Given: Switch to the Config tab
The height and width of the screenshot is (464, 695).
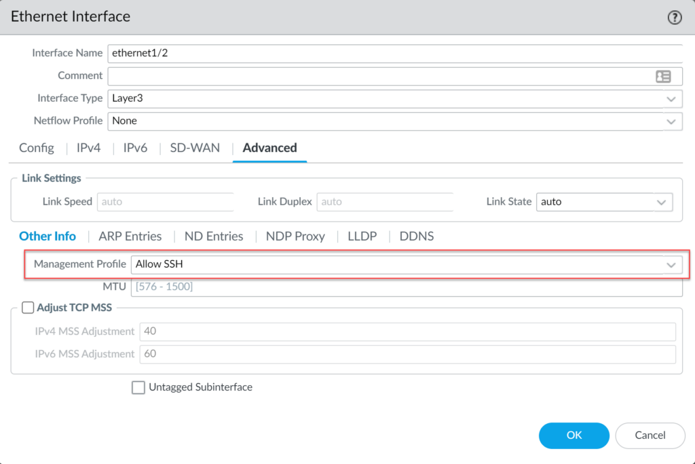Looking at the screenshot, I should click(37, 147).
